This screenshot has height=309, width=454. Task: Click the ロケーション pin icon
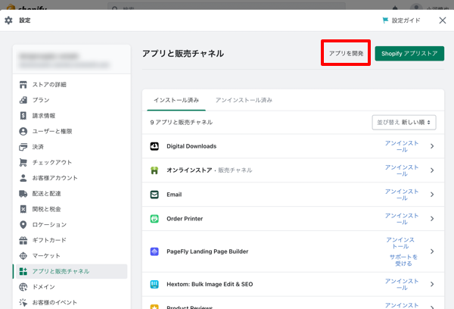(x=23, y=225)
